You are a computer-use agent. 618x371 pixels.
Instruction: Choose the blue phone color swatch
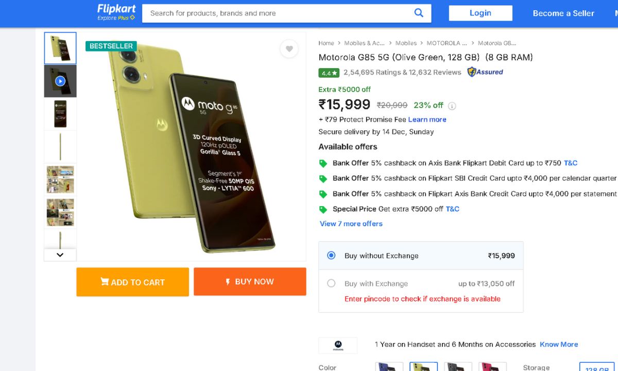(x=389, y=366)
